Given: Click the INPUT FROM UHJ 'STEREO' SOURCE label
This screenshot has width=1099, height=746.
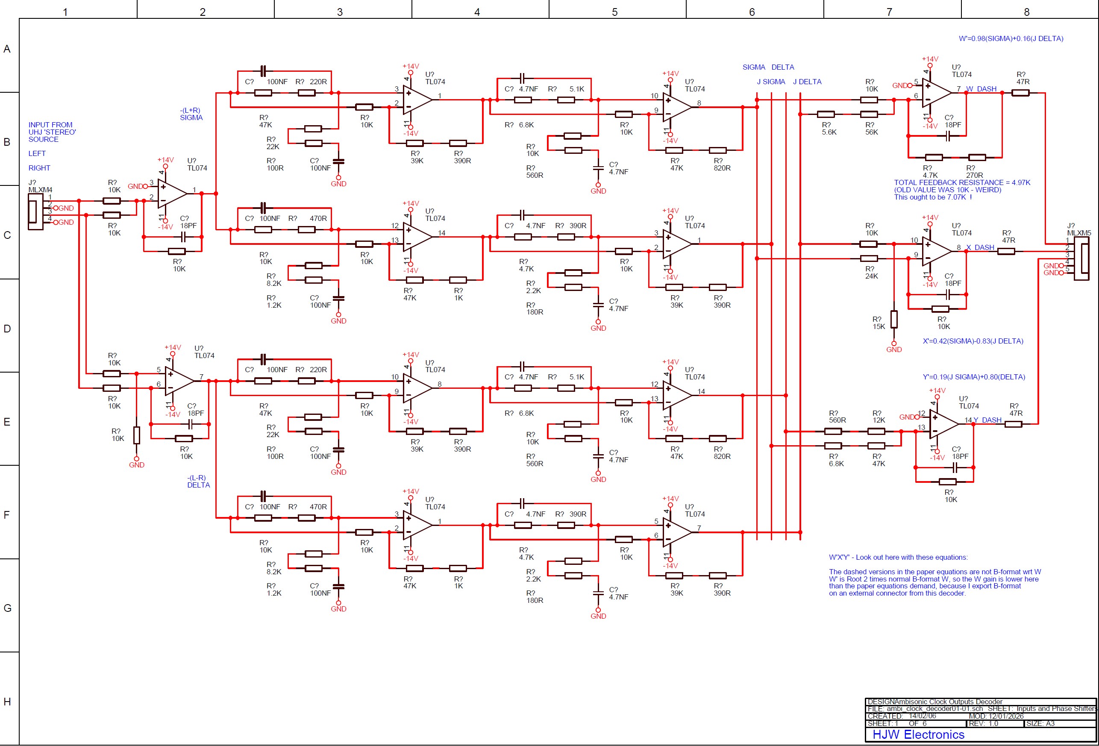Looking at the screenshot, I should 52,132.
